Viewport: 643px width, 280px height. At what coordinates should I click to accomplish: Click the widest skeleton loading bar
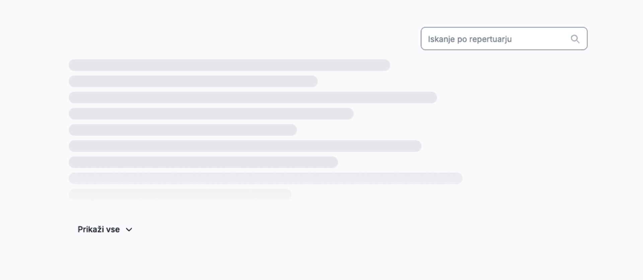tap(265, 179)
